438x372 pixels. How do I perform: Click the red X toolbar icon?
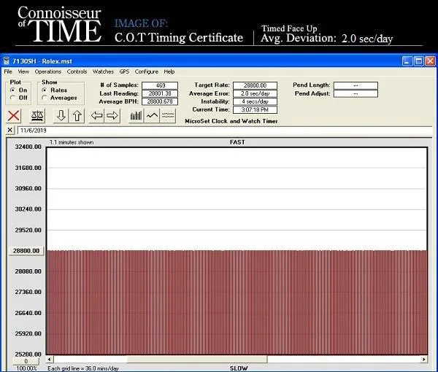pos(13,115)
